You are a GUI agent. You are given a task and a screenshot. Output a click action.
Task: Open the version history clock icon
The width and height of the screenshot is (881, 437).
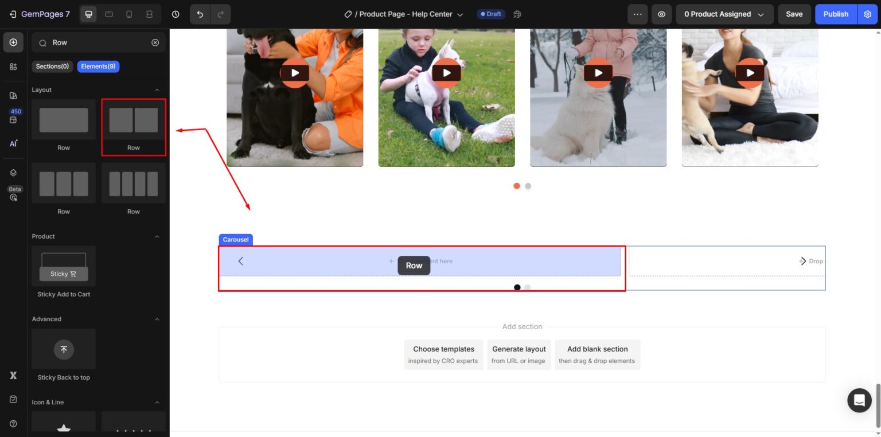pos(176,14)
